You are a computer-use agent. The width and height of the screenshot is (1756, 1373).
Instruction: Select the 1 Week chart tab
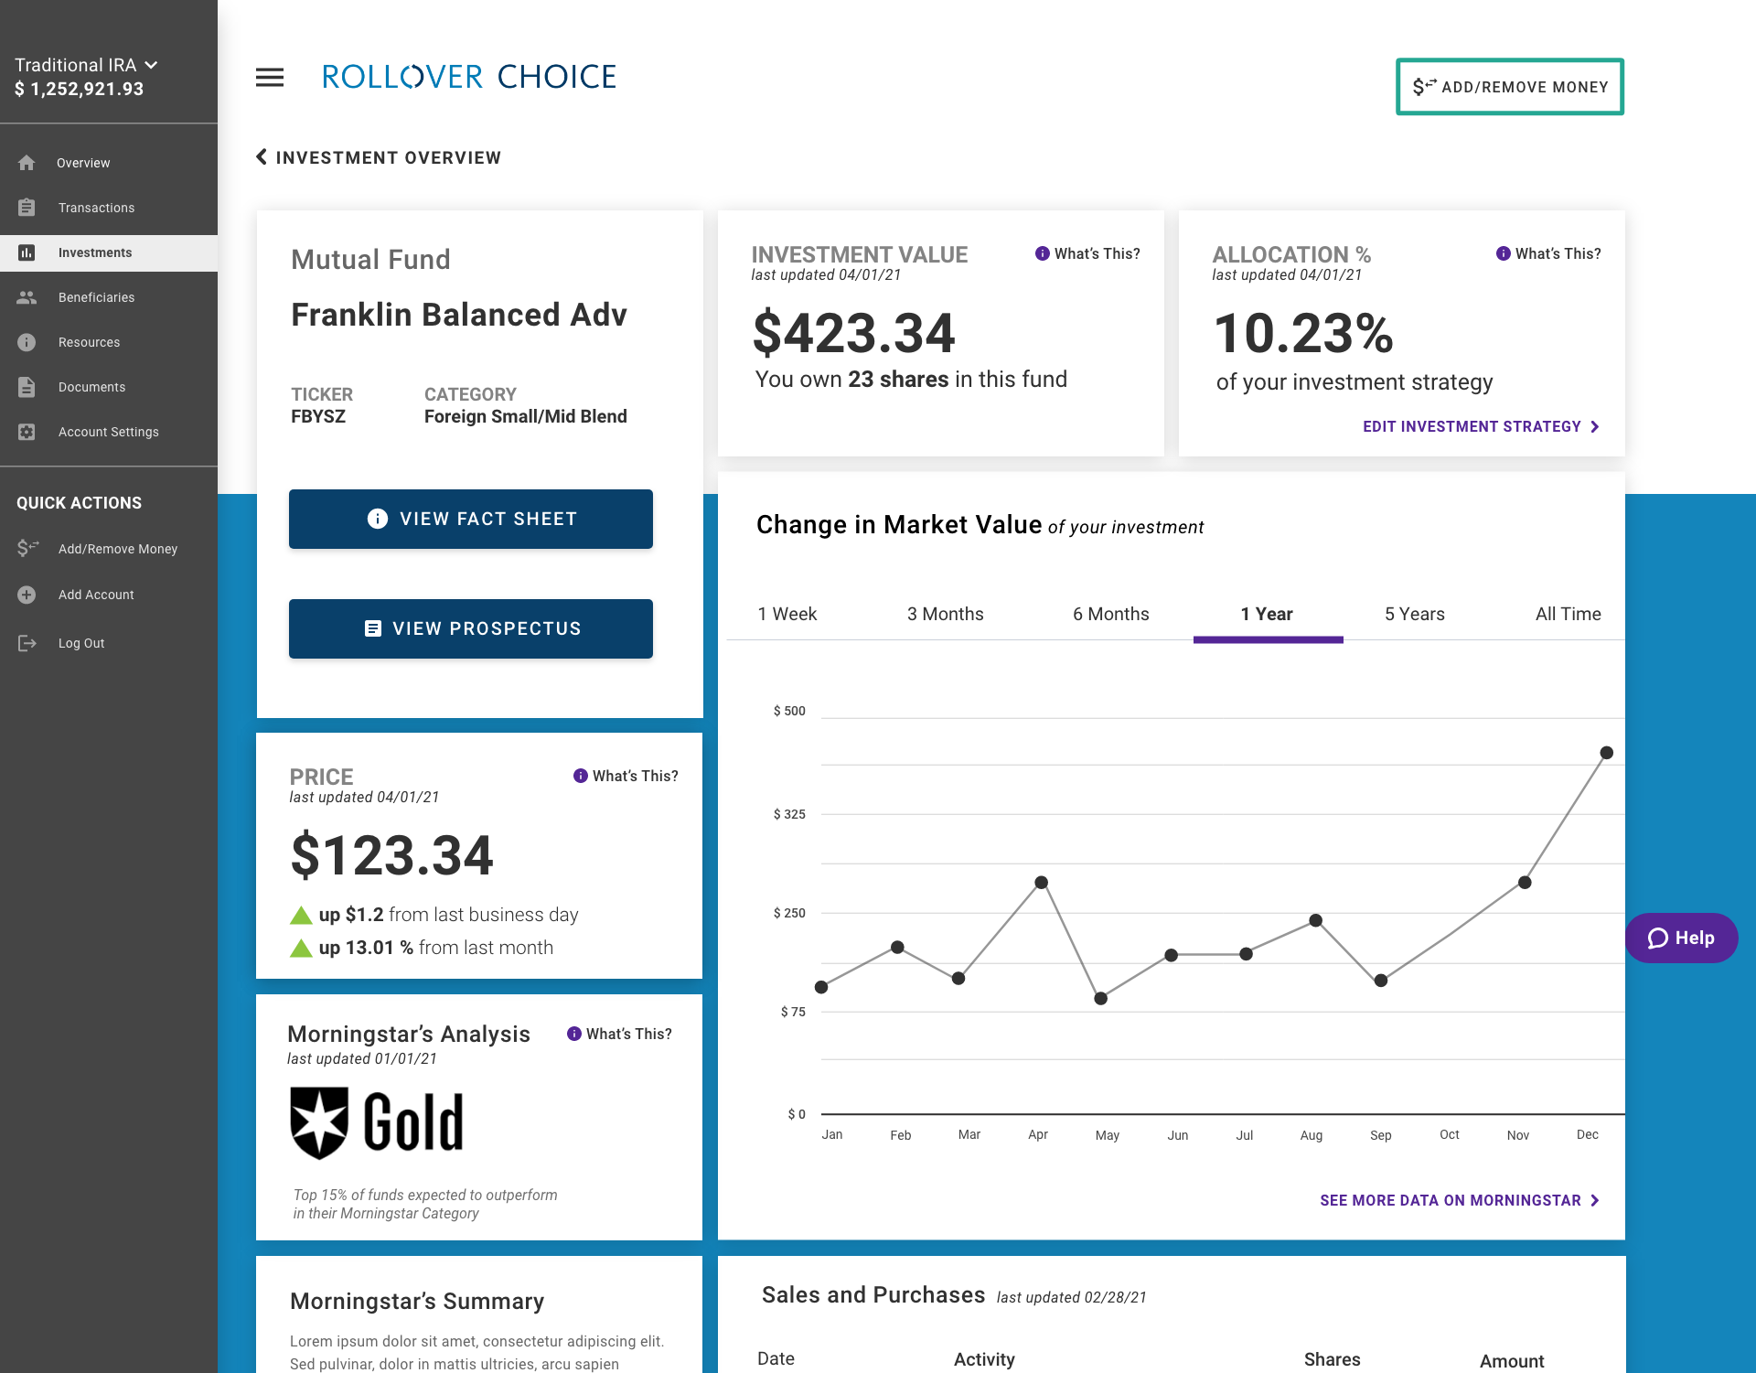[x=787, y=614]
